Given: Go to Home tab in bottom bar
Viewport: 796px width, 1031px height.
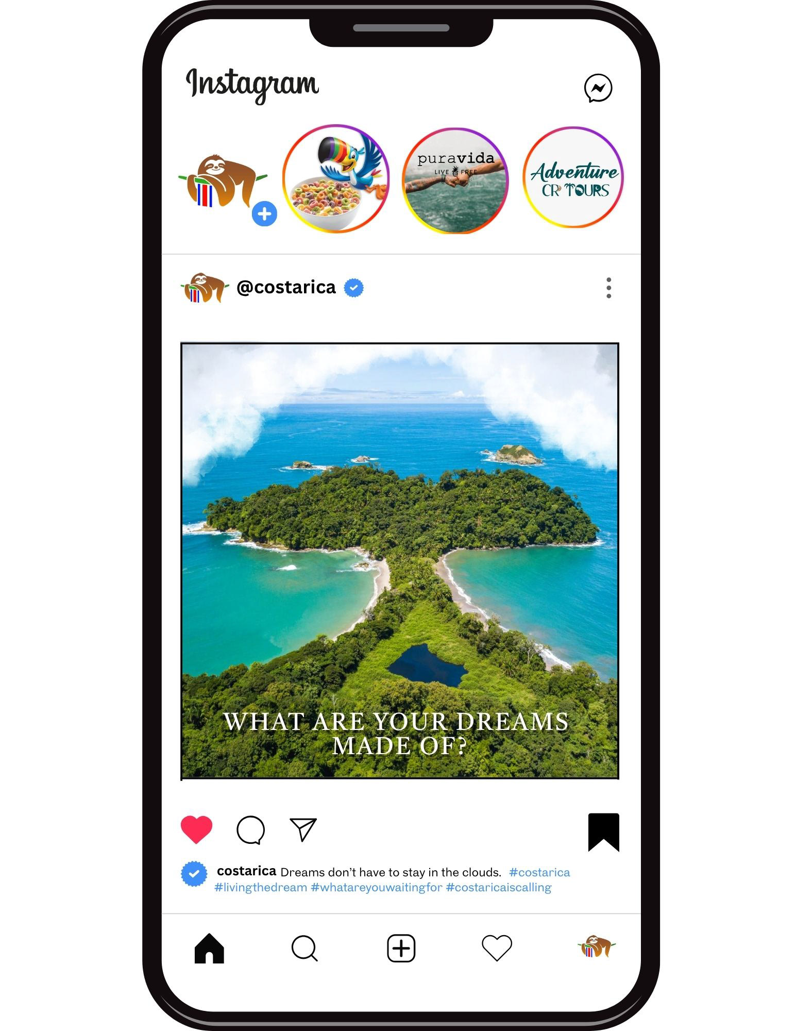Looking at the screenshot, I should [209, 948].
